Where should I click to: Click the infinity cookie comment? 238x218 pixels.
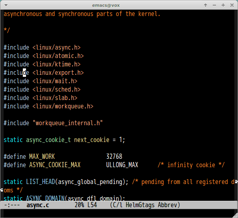pos(191,165)
